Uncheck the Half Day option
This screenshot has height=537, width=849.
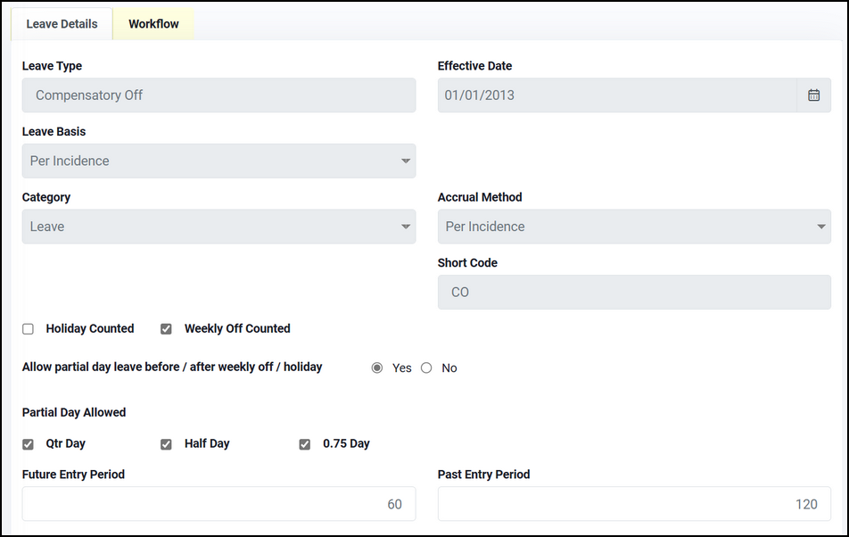[166, 444]
